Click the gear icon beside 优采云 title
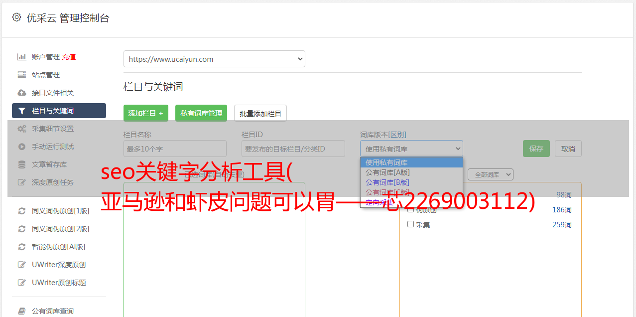This screenshot has height=317, width=636. point(16,17)
